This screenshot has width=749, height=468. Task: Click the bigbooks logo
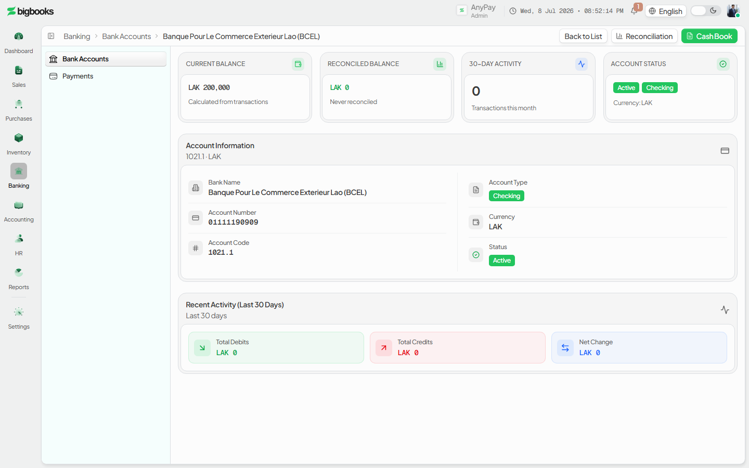pos(30,11)
